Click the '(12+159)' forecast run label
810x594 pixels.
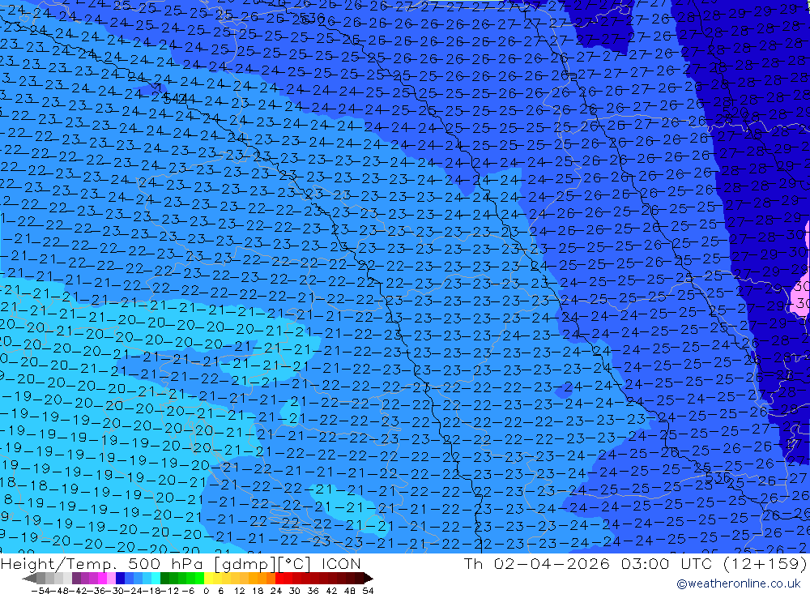click(765, 563)
